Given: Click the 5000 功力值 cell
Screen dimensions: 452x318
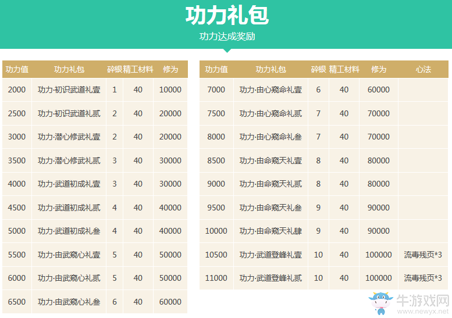Looking at the screenshot, I should click(17, 231).
